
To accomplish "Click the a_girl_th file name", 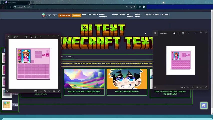I will point(16,37).
